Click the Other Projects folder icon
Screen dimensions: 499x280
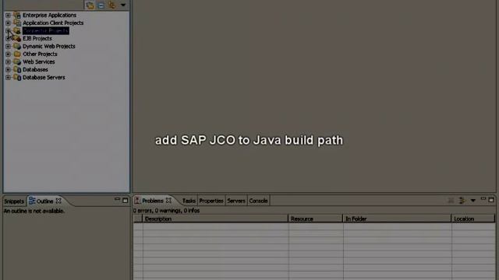[17, 54]
